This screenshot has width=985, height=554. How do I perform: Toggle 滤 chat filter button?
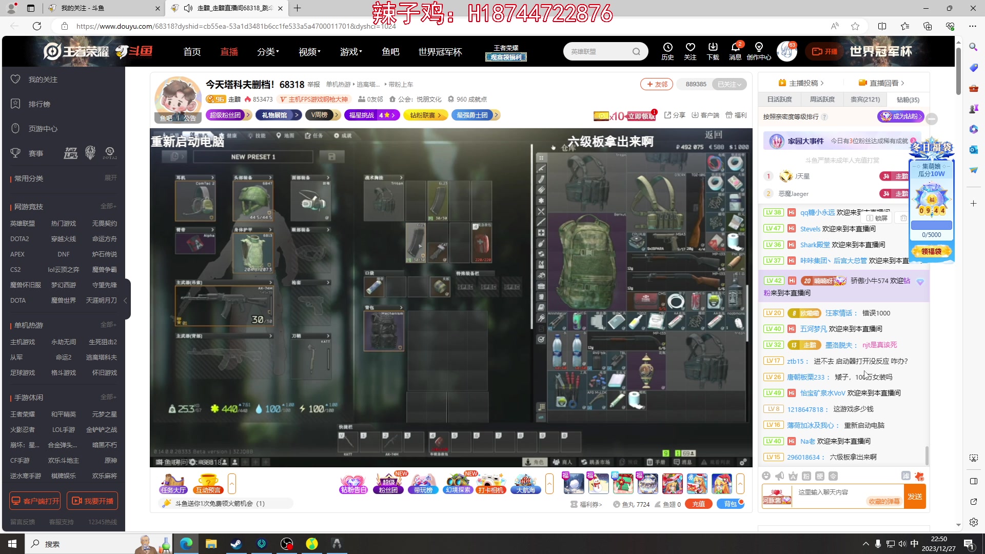tap(906, 476)
